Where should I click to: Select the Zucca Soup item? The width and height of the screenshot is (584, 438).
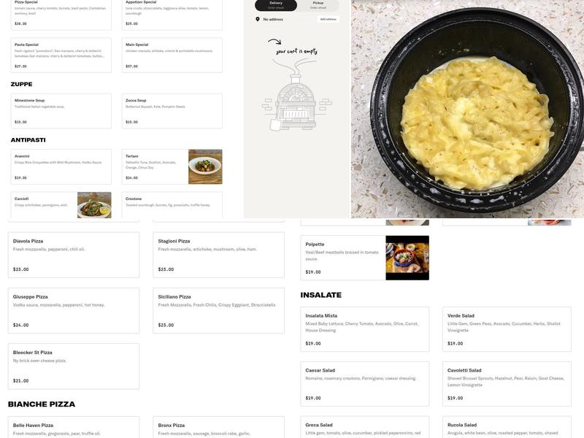pyautogui.click(x=172, y=111)
